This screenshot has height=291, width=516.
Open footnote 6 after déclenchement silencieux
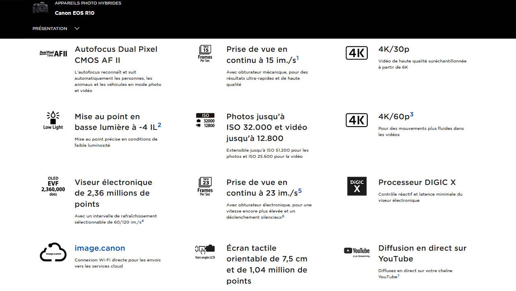click(x=283, y=216)
